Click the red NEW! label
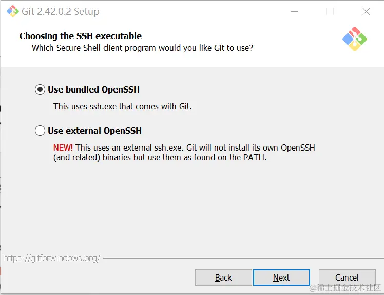 [63, 147]
